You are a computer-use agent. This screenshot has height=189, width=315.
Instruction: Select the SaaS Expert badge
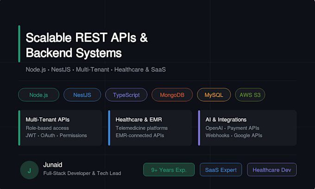point(221,170)
